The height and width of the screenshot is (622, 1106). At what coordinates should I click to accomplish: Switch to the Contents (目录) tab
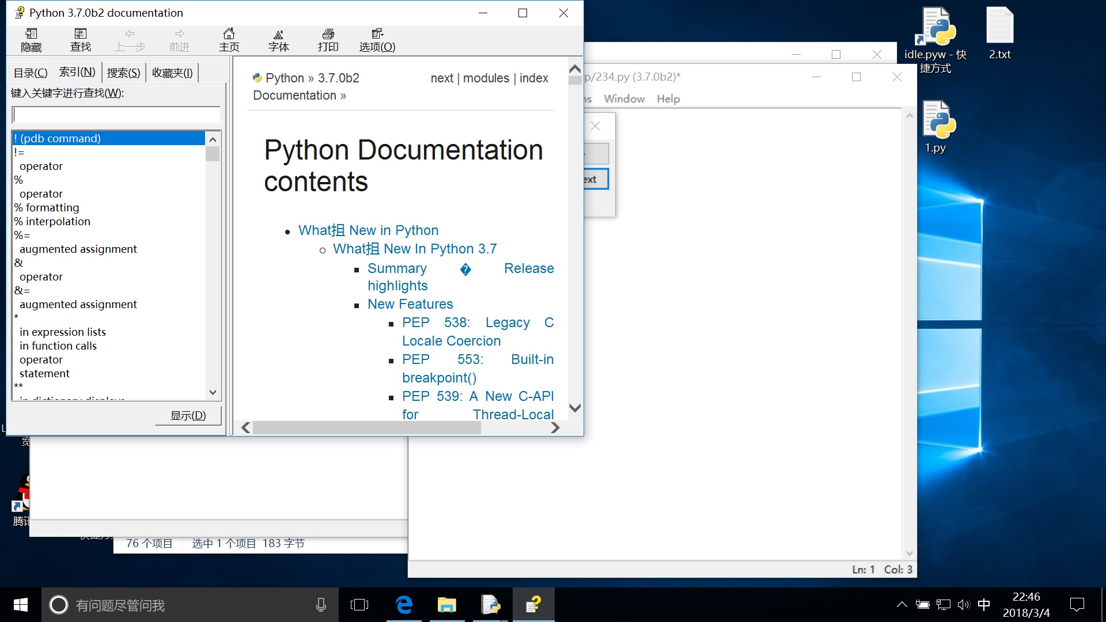31,73
